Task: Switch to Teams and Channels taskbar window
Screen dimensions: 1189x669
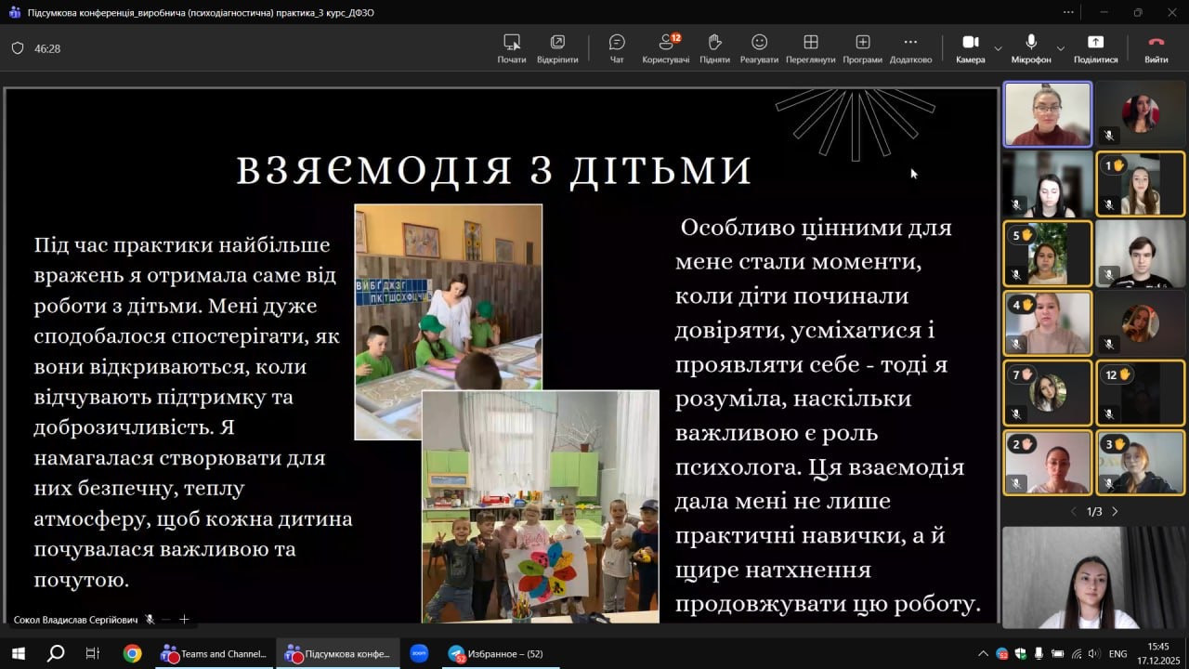Action: [214, 653]
